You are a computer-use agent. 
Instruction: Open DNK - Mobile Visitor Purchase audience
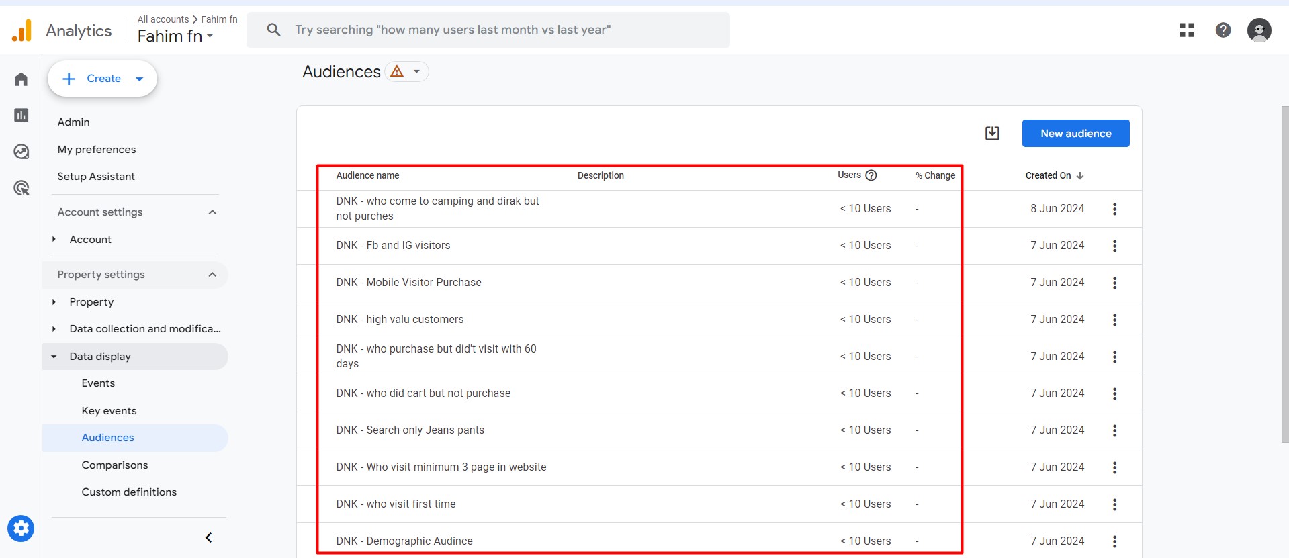[408, 283]
